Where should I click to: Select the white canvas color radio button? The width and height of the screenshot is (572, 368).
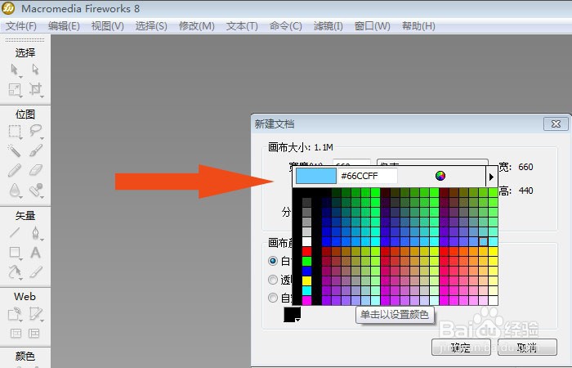(272, 261)
